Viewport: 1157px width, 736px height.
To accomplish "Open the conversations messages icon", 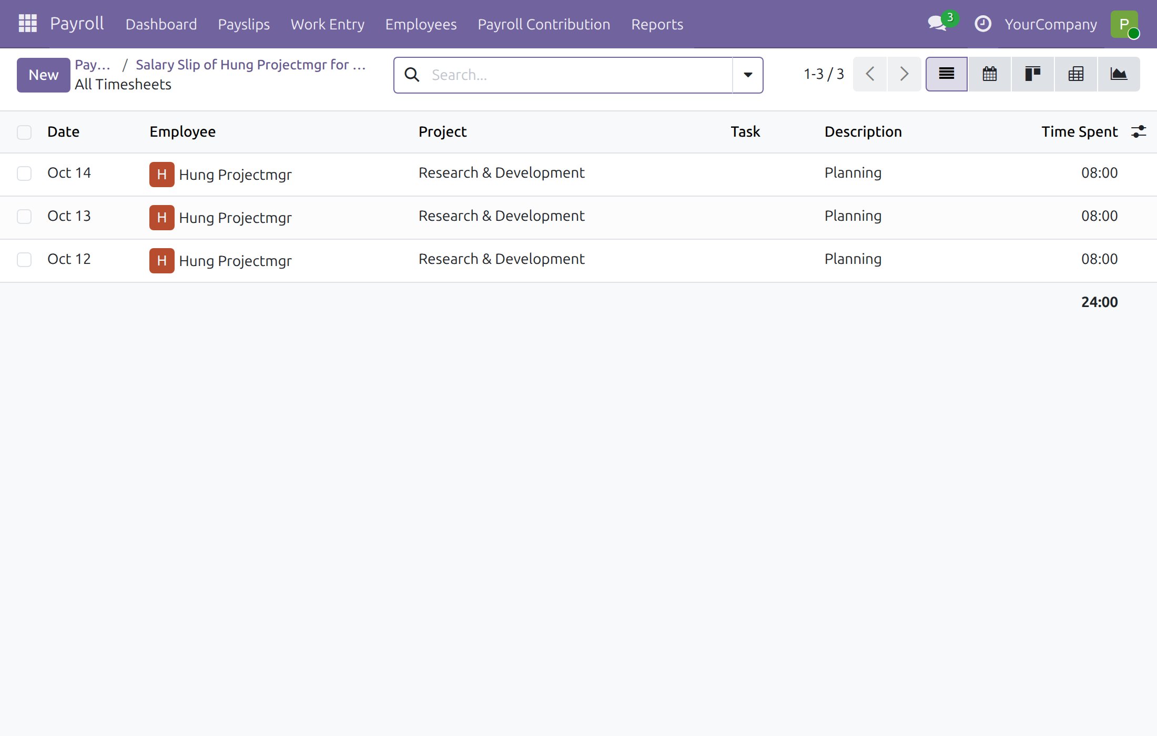I will (937, 24).
